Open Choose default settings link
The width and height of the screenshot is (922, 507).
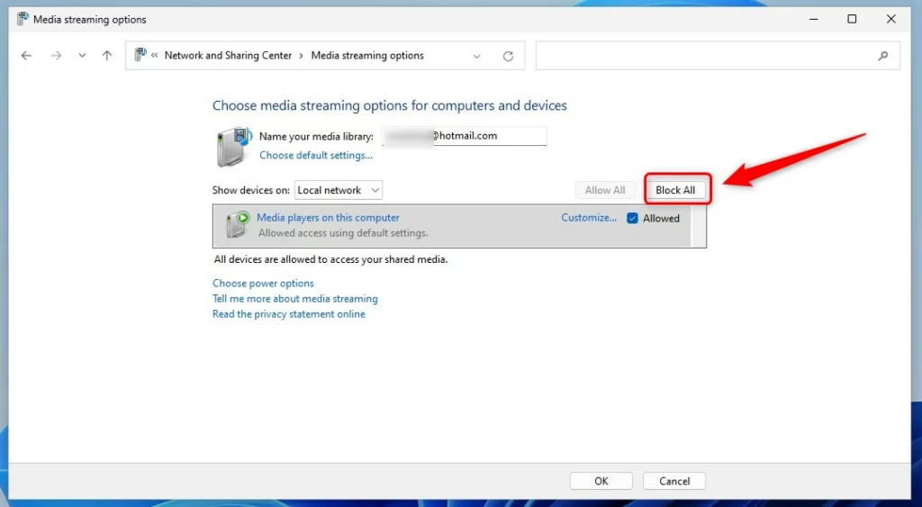tap(316, 155)
